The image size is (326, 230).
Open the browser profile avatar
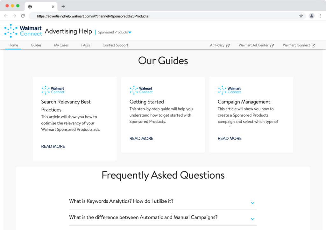(311, 16)
